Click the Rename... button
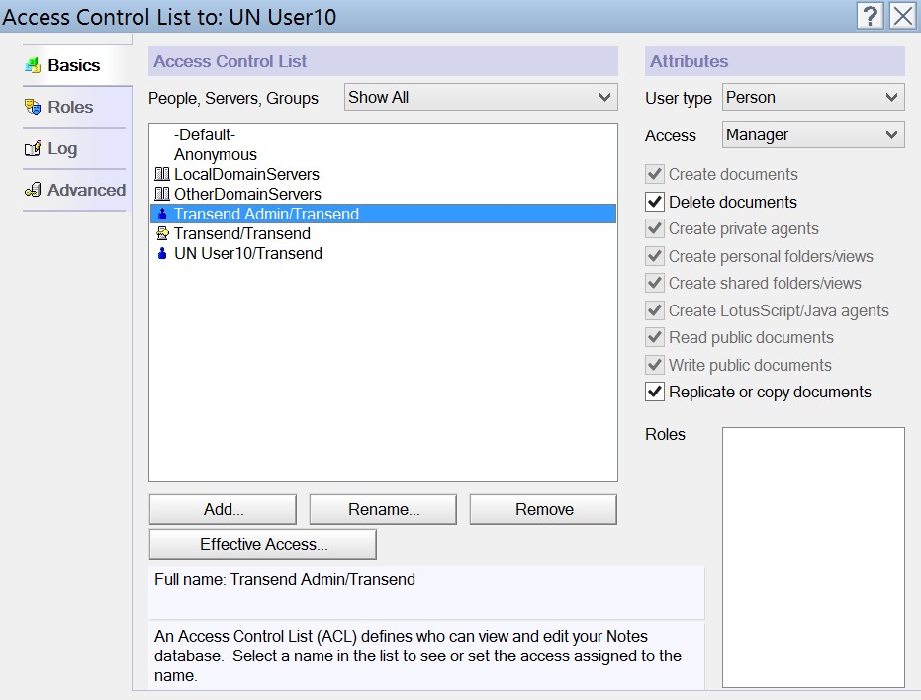Screen dimensions: 921x700 (383, 509)
